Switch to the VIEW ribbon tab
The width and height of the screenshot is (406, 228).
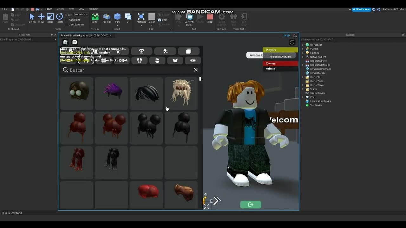click(x=82, y=9)
